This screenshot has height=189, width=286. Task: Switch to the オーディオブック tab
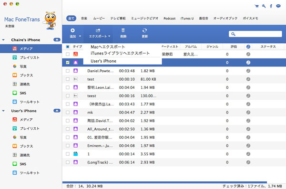pyautogui.click(x=225, y=18)
